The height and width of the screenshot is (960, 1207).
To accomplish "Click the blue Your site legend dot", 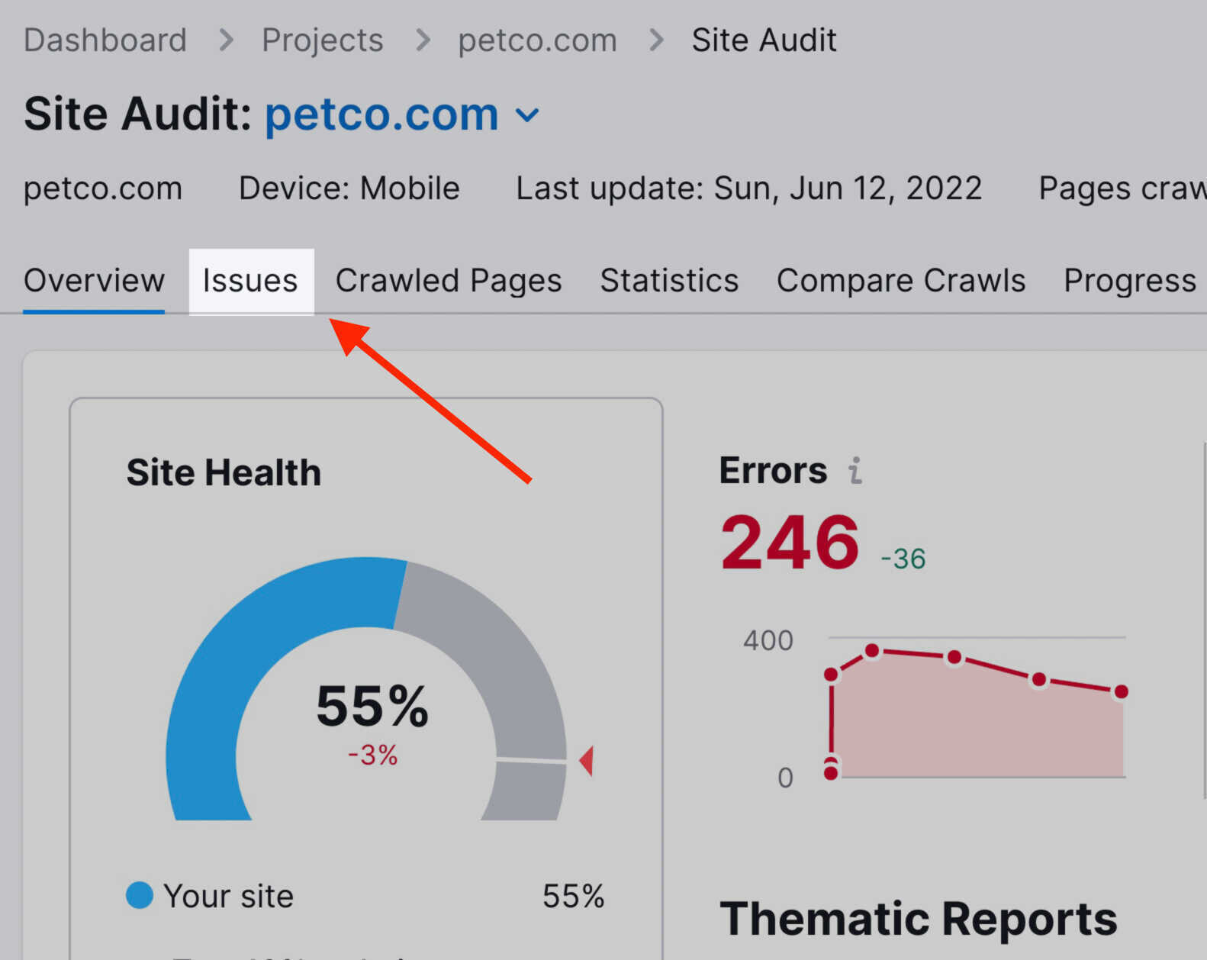I will click(140, 895).
